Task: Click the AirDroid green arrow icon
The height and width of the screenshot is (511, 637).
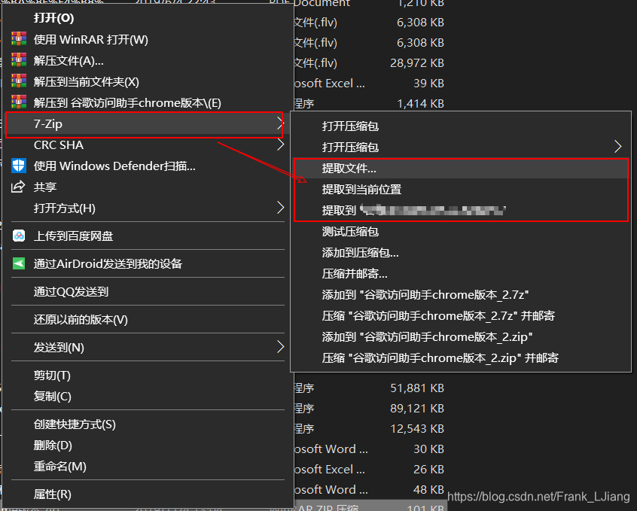Action: click(x=19, y=263)
